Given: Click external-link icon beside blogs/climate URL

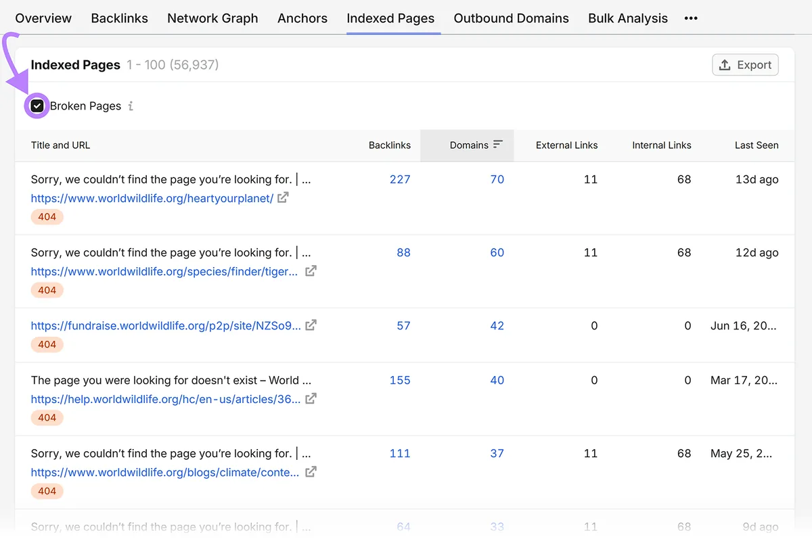Looking at the screenshot, I should [x=311, y=471].
